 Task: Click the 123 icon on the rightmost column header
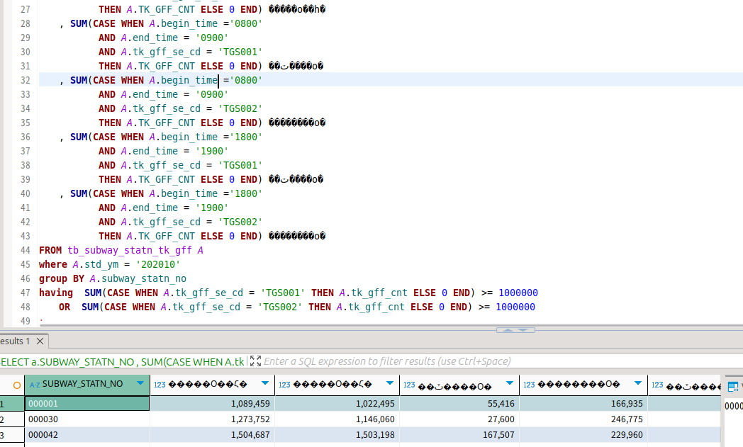click(x=659, y=385)
